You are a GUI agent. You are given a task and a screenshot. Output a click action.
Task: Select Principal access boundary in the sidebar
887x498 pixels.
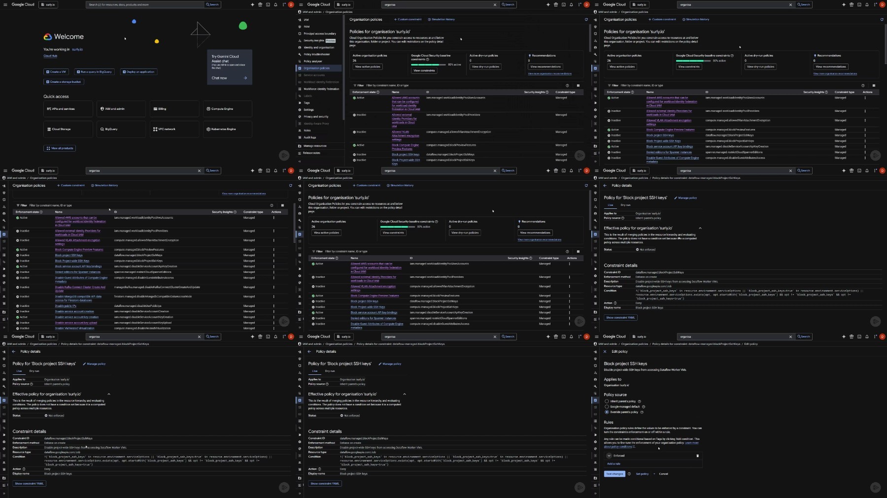pyautogui.click(x=319, y=33)
